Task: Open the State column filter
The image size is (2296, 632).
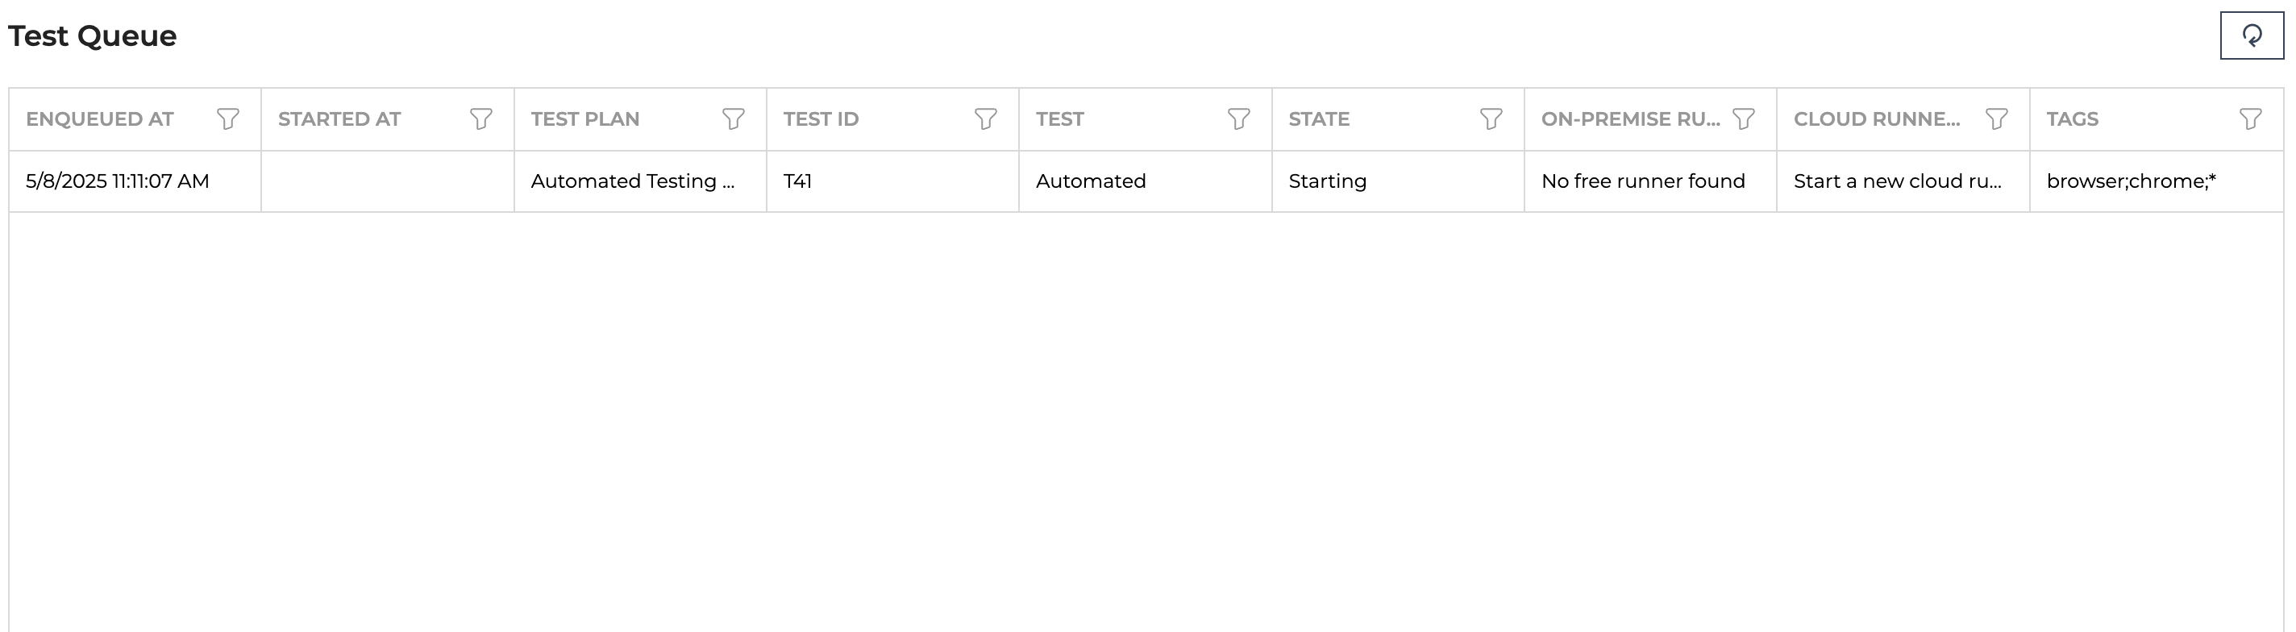Action: 1491,118
